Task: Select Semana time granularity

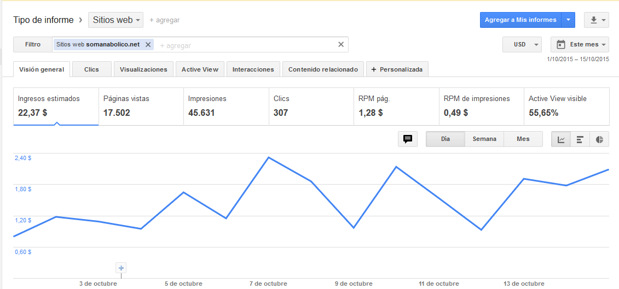Action: coord(484,139)
